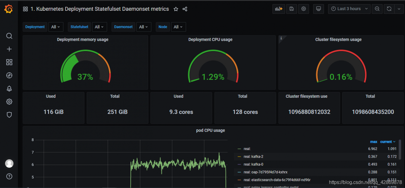Open Server Admin shield in sidebar
The width and height of the screenshot is (405, 188).
click(9, 115)
